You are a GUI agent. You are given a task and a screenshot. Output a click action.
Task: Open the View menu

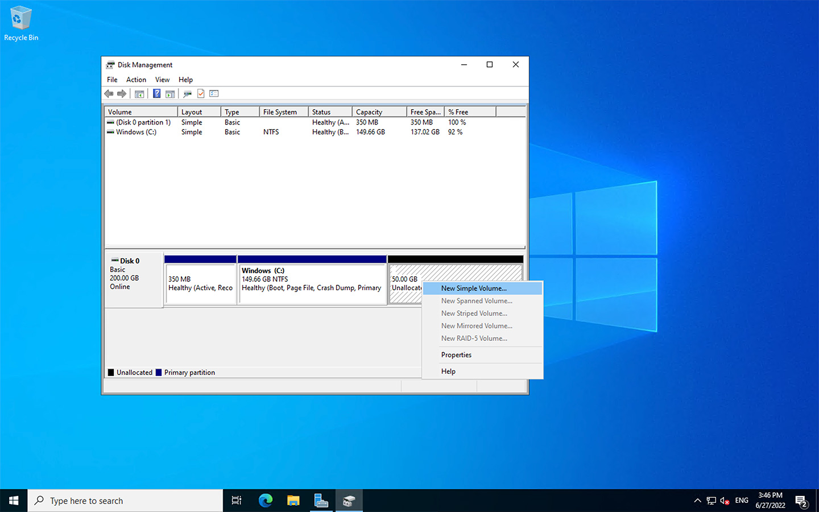162,80
